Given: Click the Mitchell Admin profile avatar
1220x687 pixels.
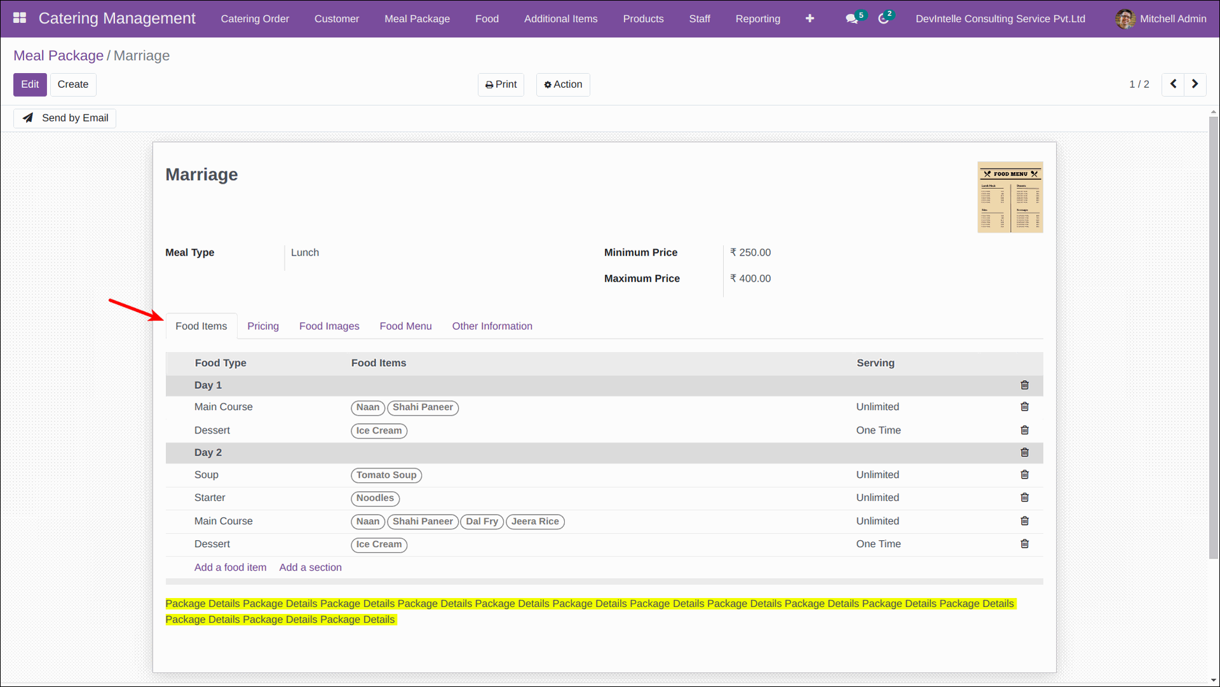Looking at the screenshot, I should tap(1125, 18).
